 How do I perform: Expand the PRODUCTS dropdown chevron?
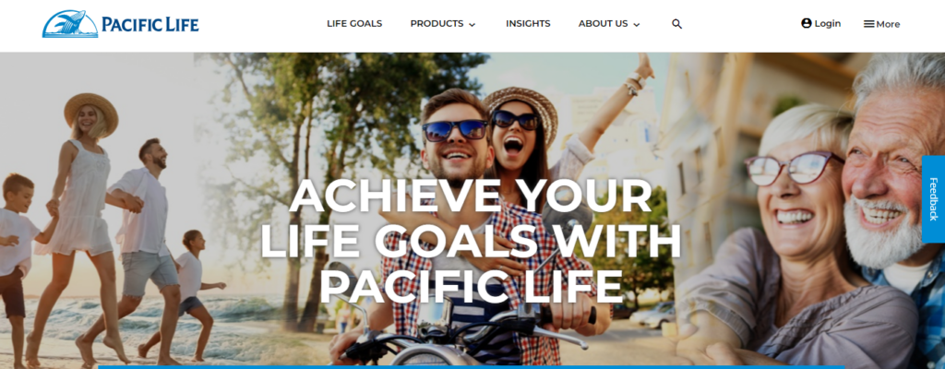click(x=472, y=25)
